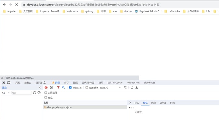219x120 pixels.
Task: Clear search results with the circle-slash icon
Action: [x=39, y=93]
